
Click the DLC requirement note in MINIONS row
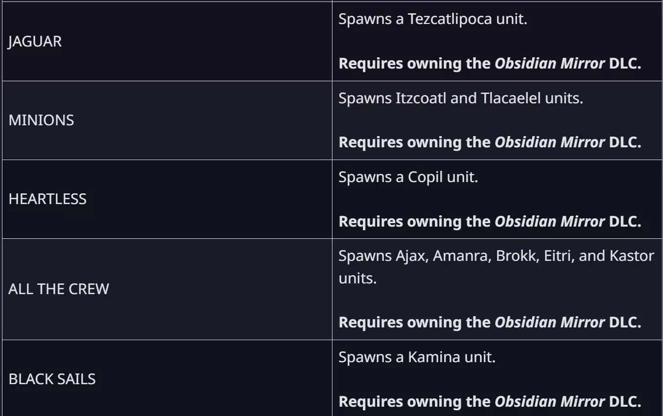(x=490, y=142)
